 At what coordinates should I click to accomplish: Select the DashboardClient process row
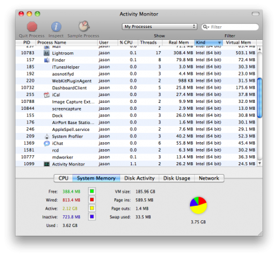coord(136,88)
